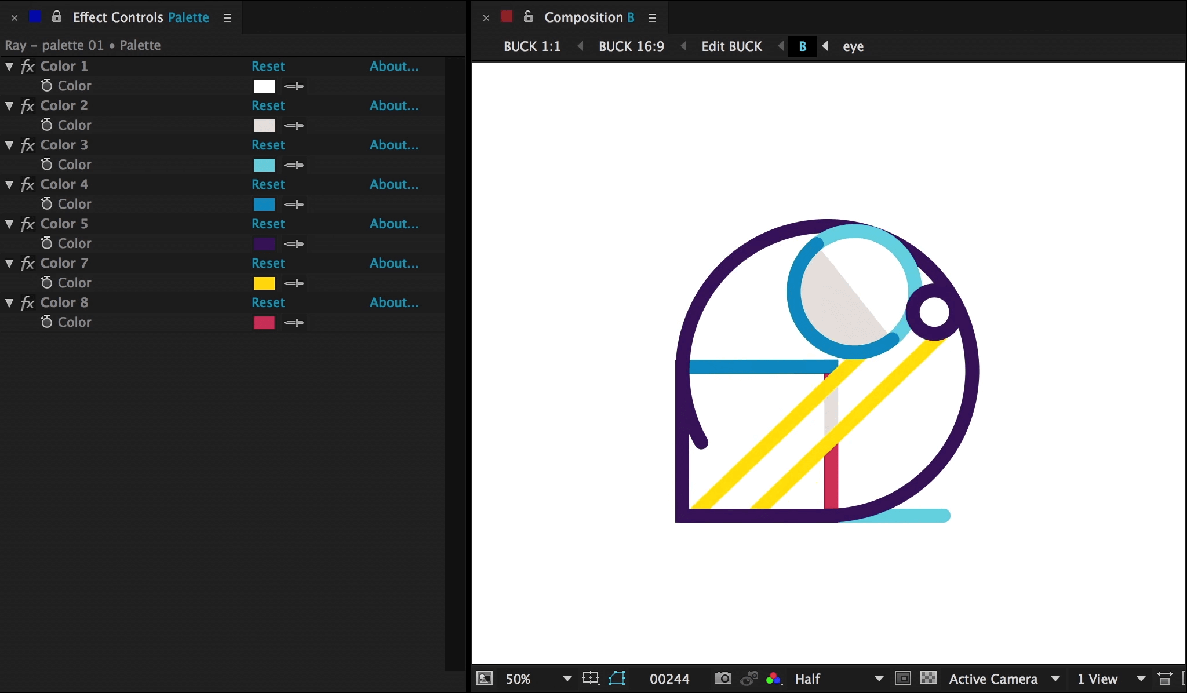Viewport: 1187px width, 693px height.
Task: Open the Effect Controls panel menu icon
Action: (227, 18)
